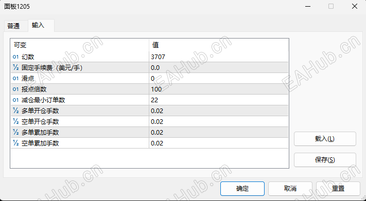The image size is (366, 201).
Task: Select the 多单累加手数 value 0.02
Action: pos(157,132)
